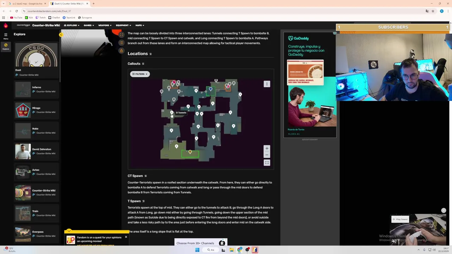Open the David Johnston article in sidebar

coord(36,151)
